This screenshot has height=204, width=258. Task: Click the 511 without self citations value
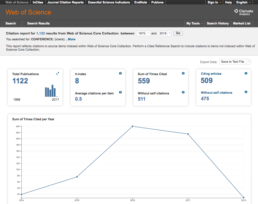click(x=141, y=99)
